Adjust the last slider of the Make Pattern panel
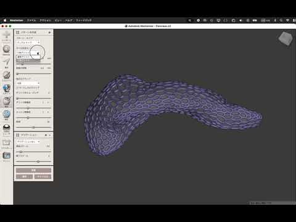Screen dimensions: 296x222 [33, 127]
